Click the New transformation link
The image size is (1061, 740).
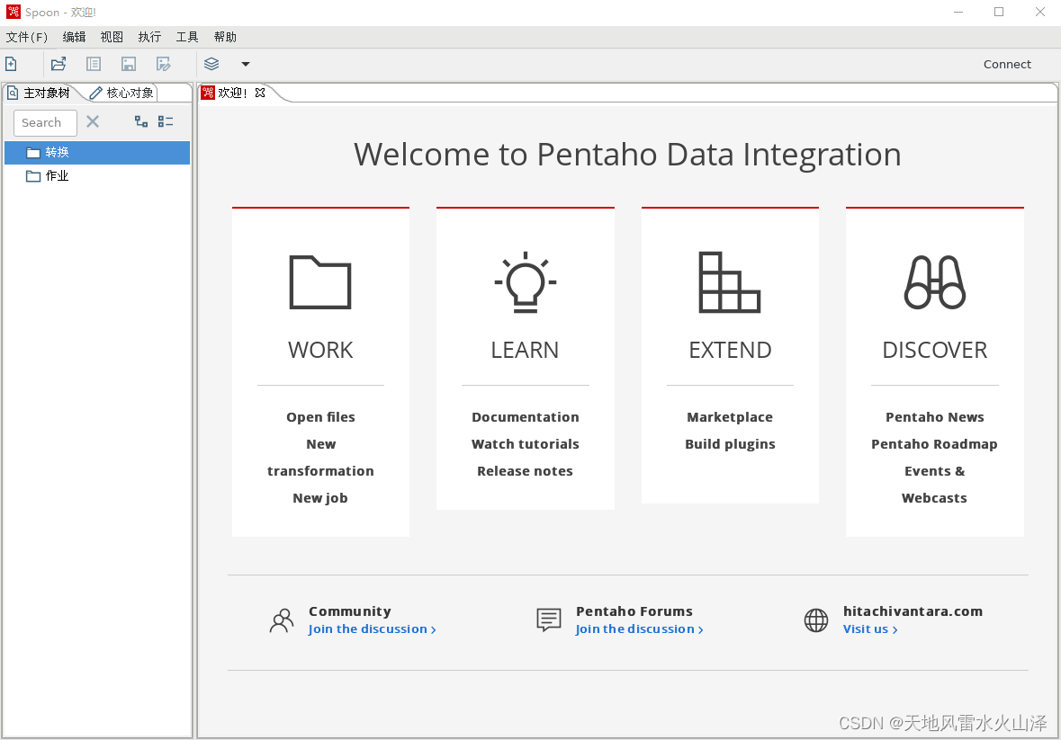coord(320,458)
